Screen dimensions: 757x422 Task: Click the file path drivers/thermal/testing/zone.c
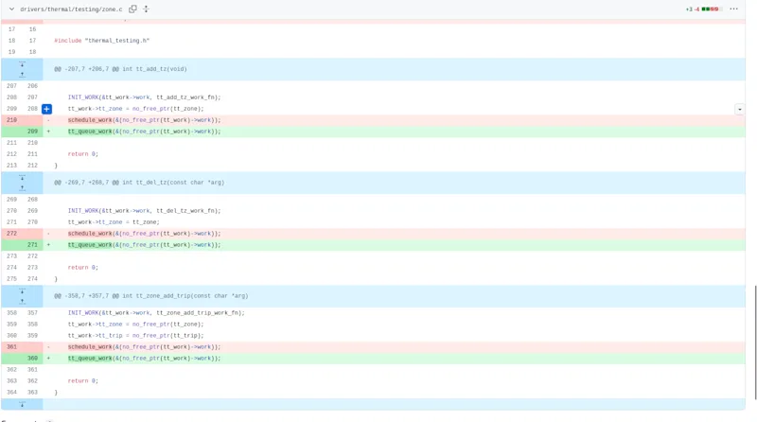(x=72, y=9)
